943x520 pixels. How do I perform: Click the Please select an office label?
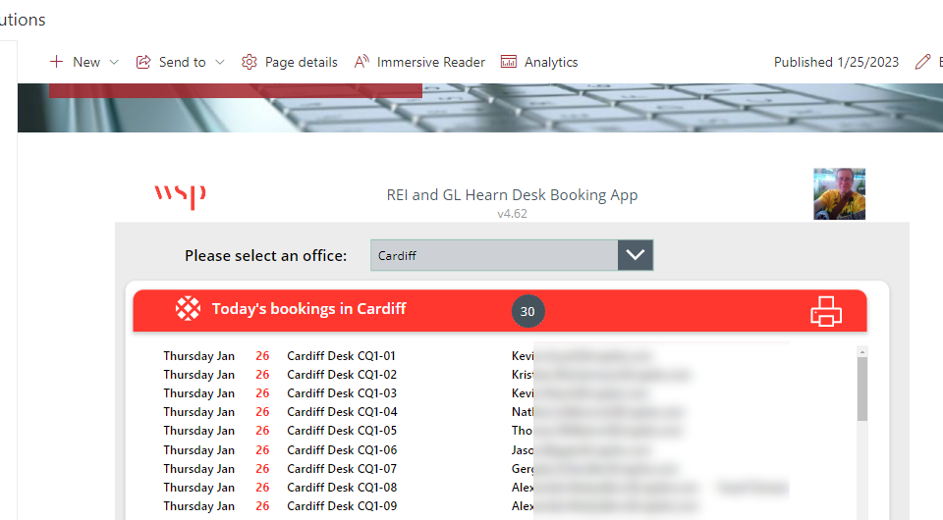coord(266,256)
